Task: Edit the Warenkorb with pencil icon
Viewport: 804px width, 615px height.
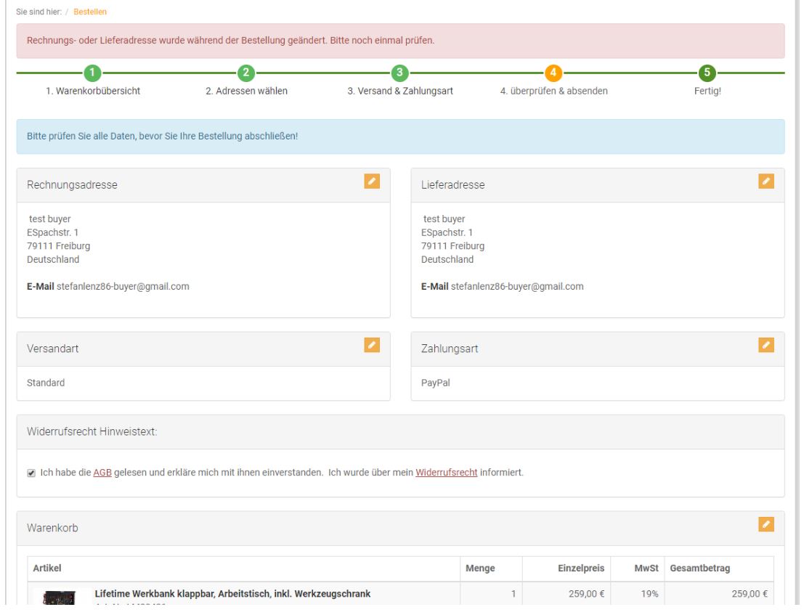Action: point(766,524)
